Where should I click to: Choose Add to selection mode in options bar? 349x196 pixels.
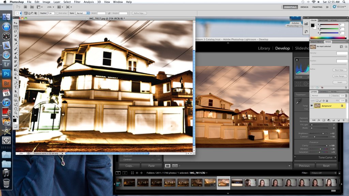point(29,13)
